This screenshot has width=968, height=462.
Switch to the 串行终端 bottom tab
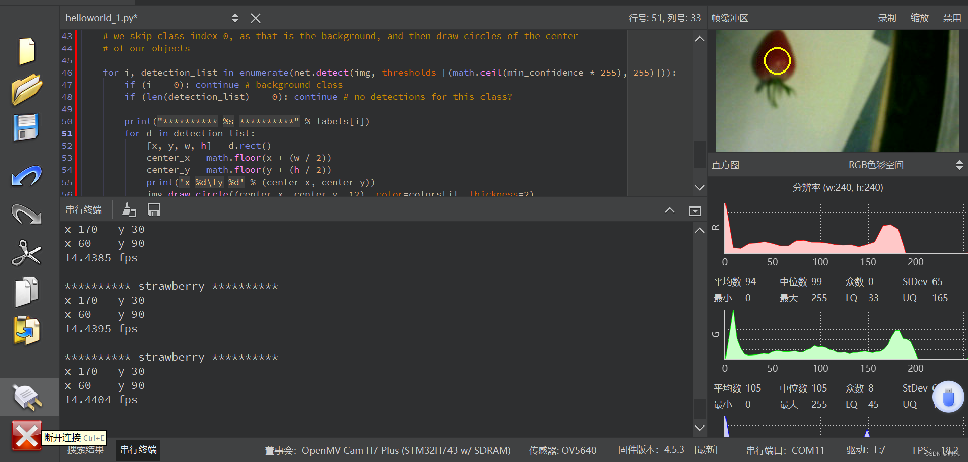138,450
